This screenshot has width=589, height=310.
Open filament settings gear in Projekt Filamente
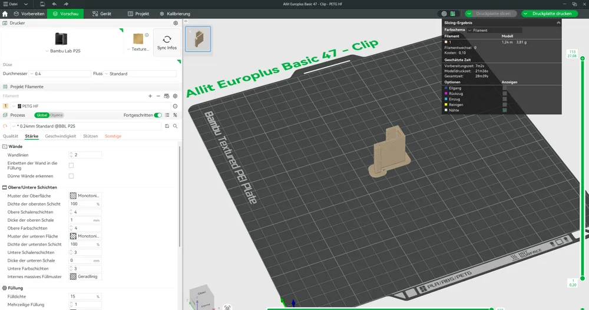tap(175, 96)
